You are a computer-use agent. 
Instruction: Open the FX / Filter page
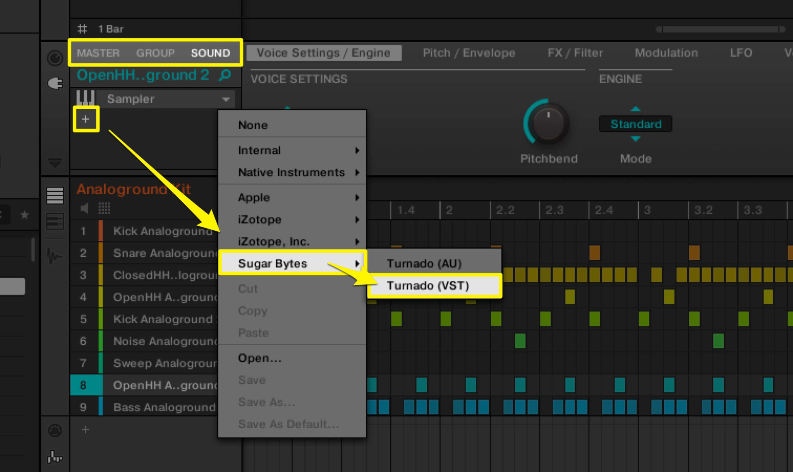coord(575,53)
